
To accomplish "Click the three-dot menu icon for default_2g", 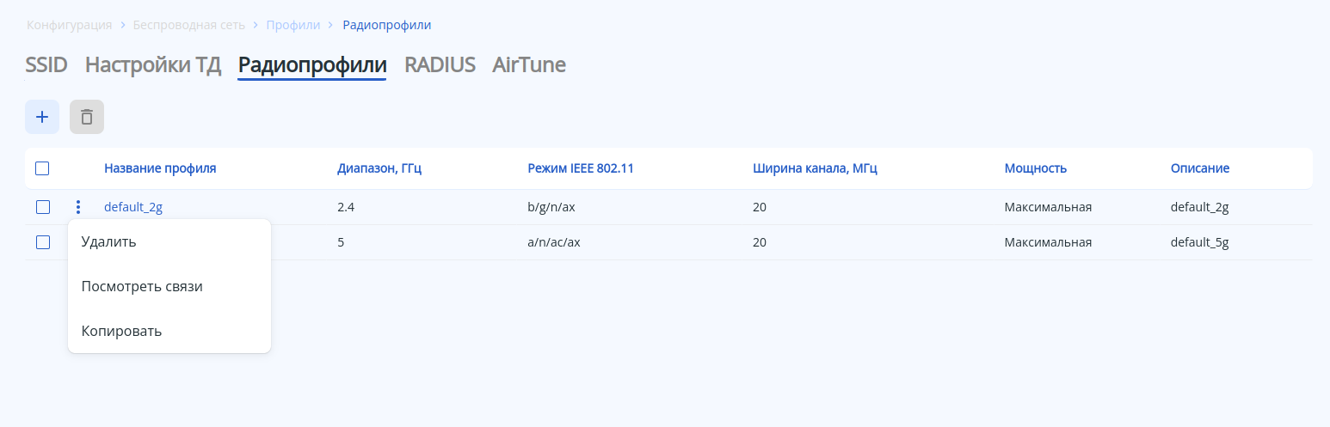I will point(78,207).
